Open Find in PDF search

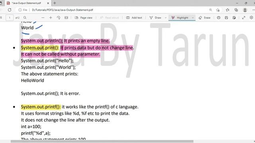25,17
